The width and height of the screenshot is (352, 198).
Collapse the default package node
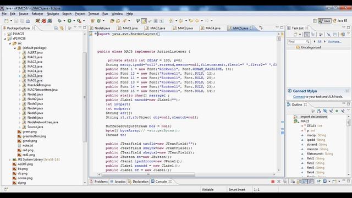pyautogui.click(x=15, y=48)
